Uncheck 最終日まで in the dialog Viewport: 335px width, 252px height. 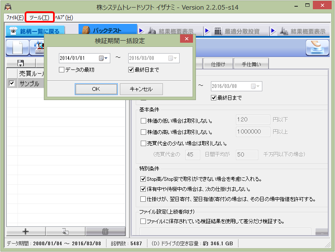pos(131,69)
